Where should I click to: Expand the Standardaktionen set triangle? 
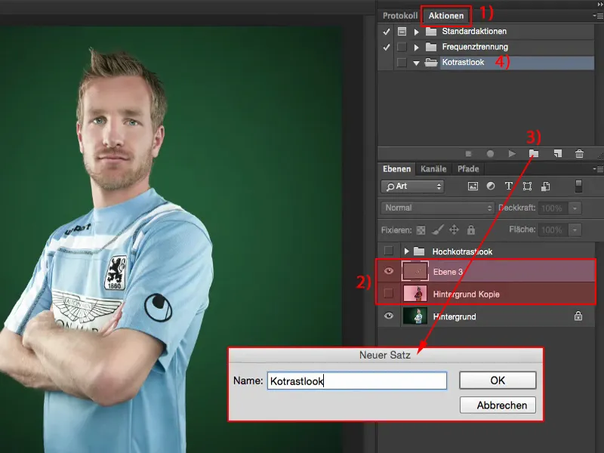417,32
